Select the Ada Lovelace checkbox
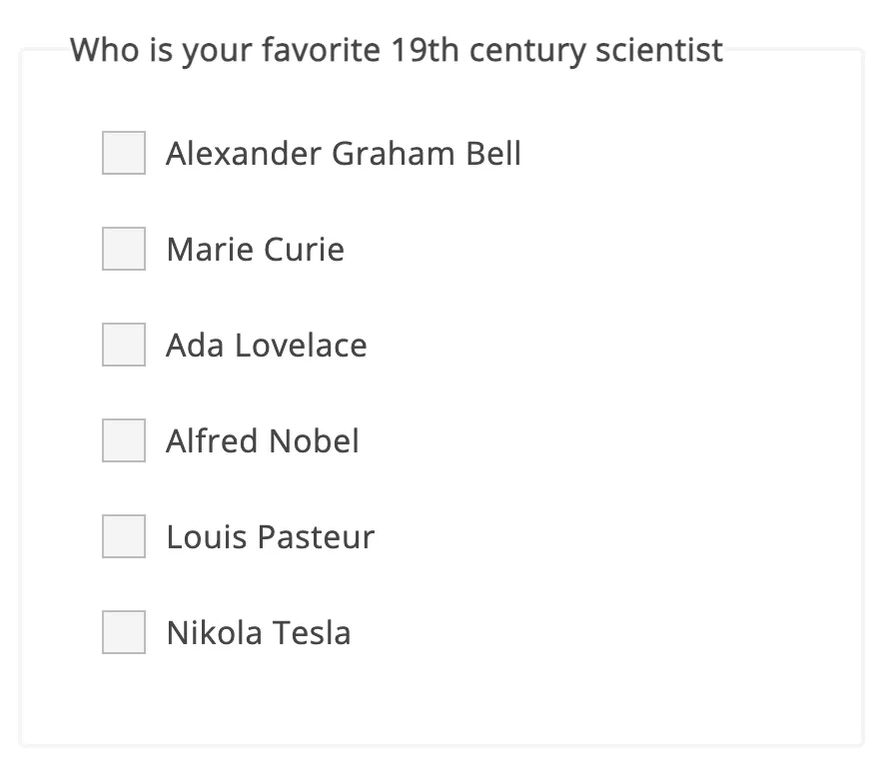Screen dimensions: 883x769 [x=124, y=345]
